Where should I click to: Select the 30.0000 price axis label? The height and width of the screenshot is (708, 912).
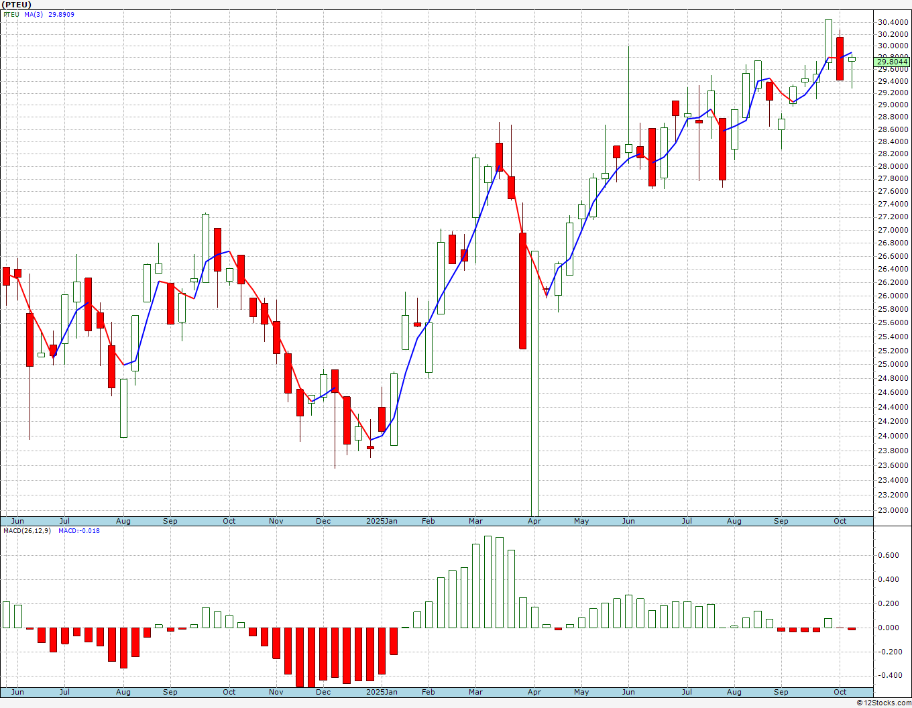click(893, 46)
